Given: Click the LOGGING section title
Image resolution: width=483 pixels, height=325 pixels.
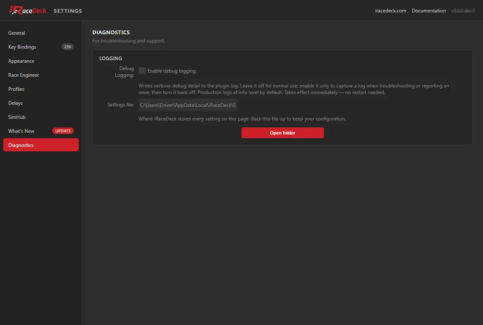Looking at the screenshot, I should coord(110,58).
